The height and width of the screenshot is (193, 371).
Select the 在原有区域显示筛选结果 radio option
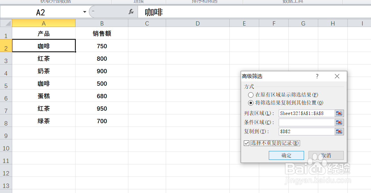pyautogui.click(x=251, y=95)
